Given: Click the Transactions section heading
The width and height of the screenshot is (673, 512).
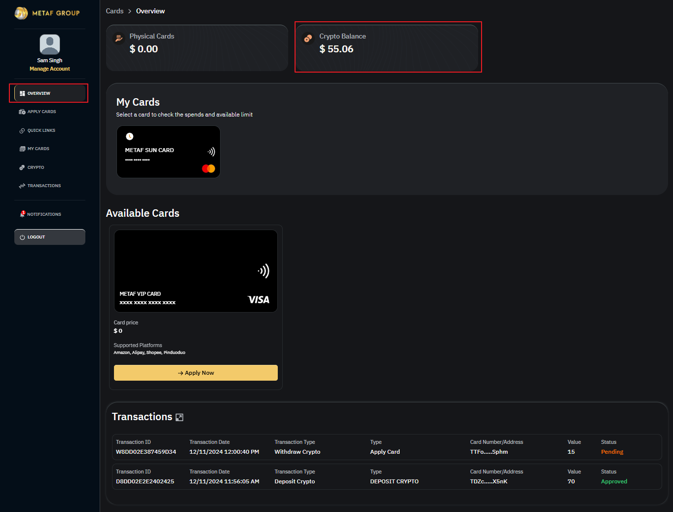Looking at the screenshot, I should click(142, 417).
